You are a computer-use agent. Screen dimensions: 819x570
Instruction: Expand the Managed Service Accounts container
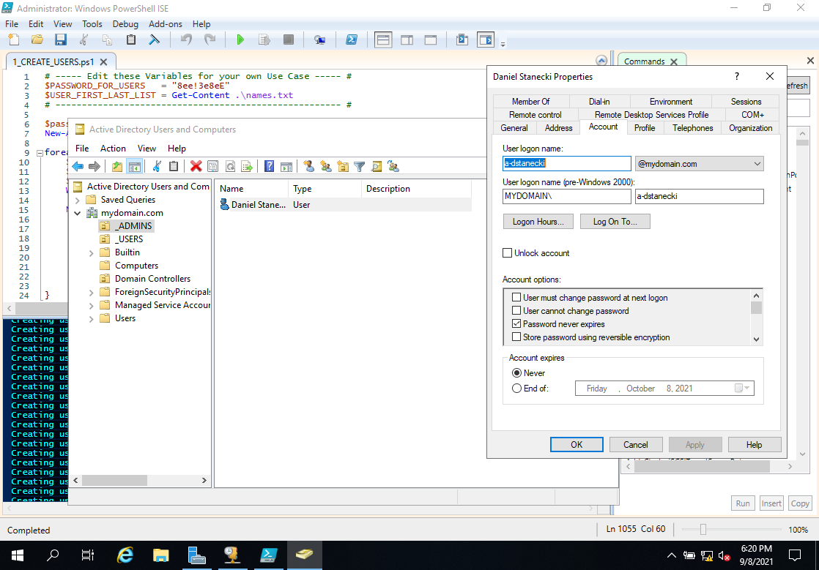[x=92, y=306]
